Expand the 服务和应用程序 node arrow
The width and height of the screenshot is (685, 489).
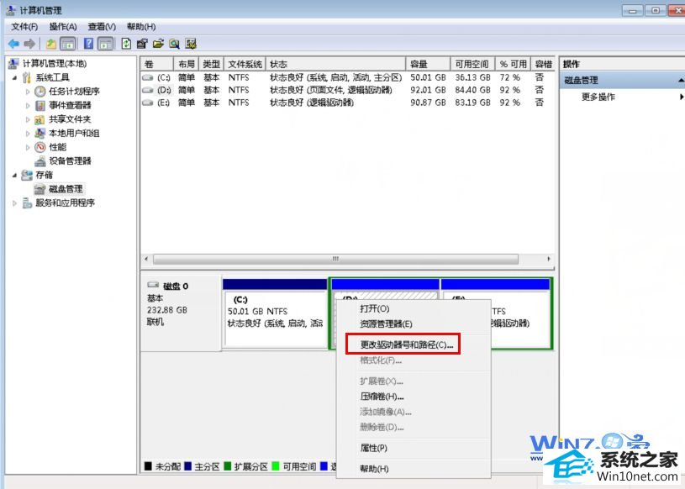pyautogui.click(x=15, y=203)
